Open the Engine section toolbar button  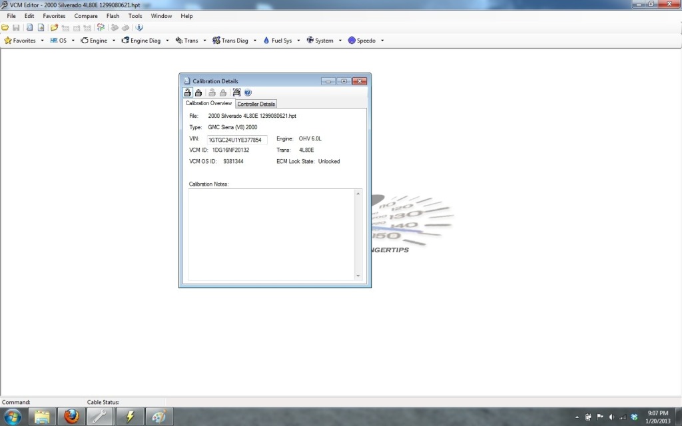[x=94, y=41]
